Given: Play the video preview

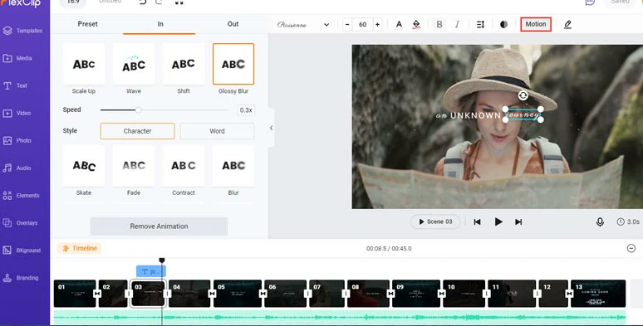Looking at the screenshot, I should click(498, 221).
